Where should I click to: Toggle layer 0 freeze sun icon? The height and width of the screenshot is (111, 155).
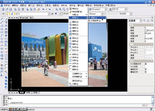10,14
